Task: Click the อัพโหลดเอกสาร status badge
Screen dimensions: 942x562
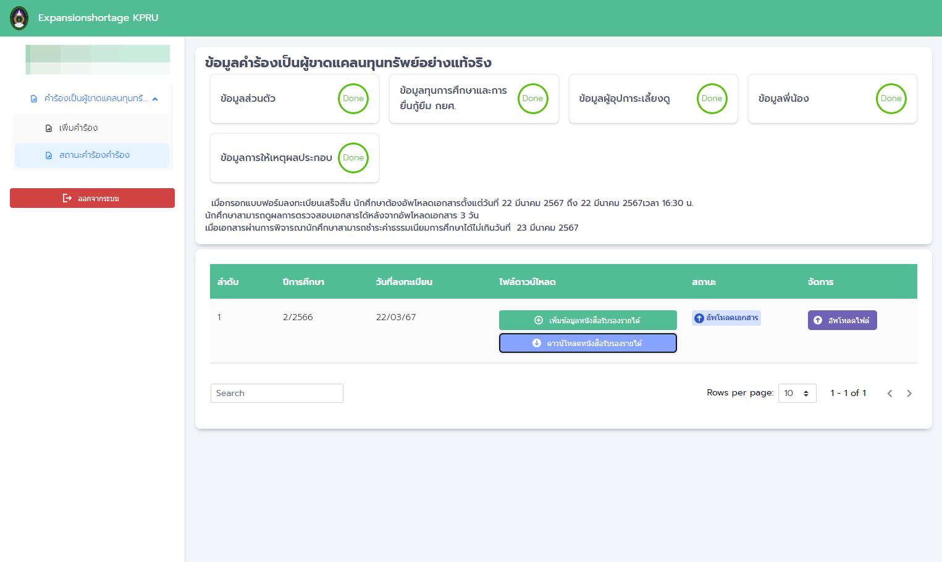Action: tap(726, 318)
